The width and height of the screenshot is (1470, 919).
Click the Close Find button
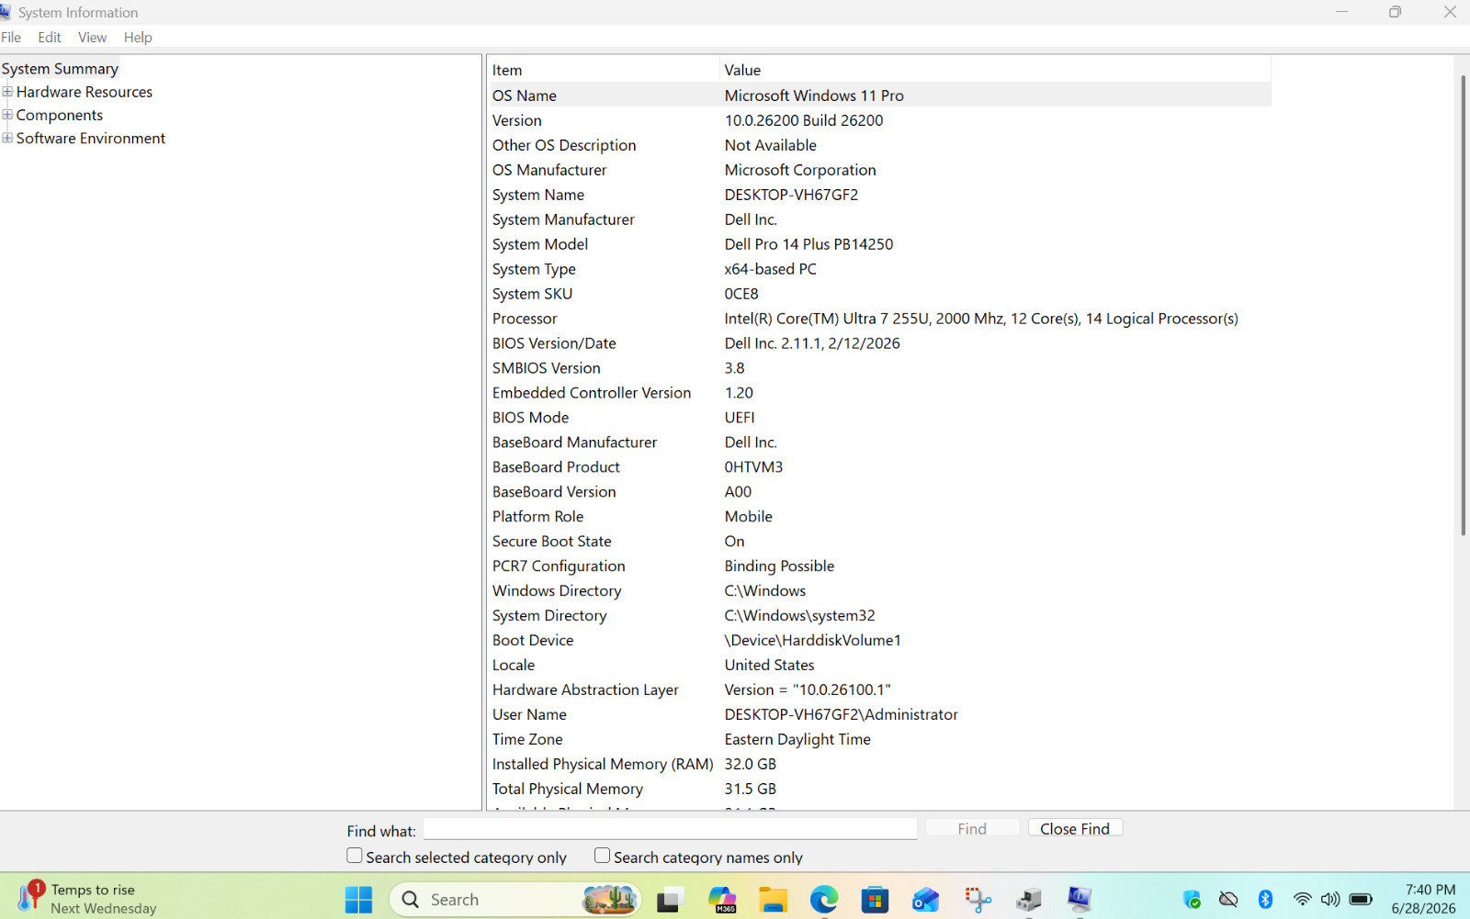[x=1075, y=828]
